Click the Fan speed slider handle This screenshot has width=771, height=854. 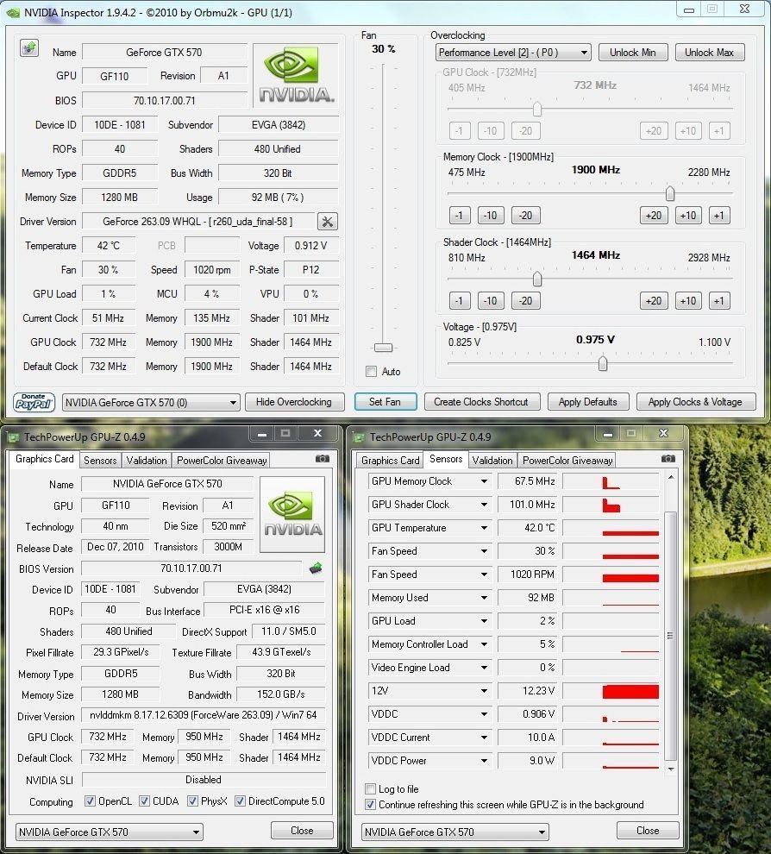[383, 348]
